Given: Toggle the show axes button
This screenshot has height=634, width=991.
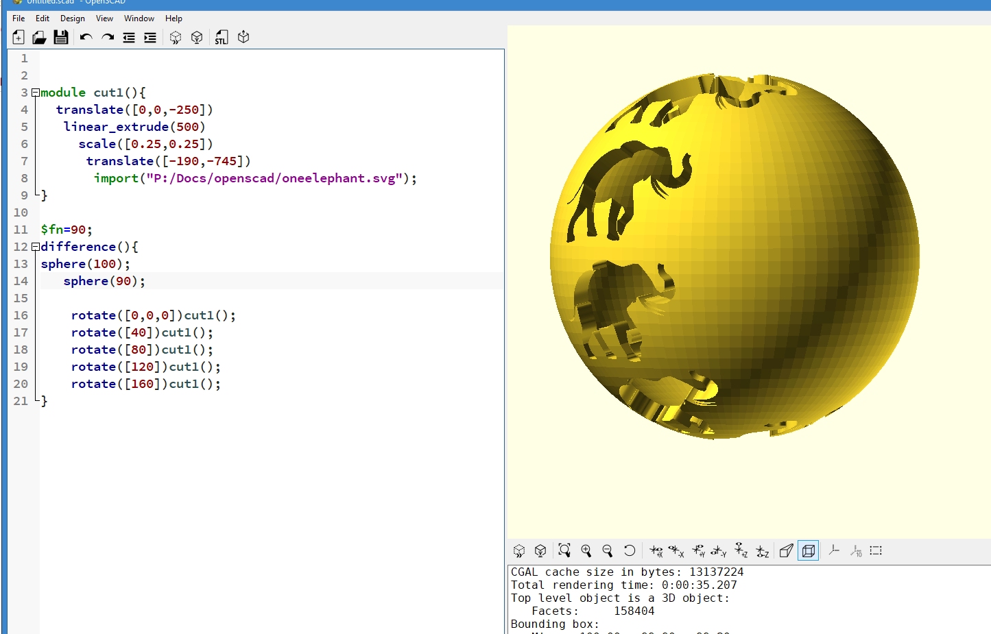Looking at the screenshot, I should click(834, 550).
